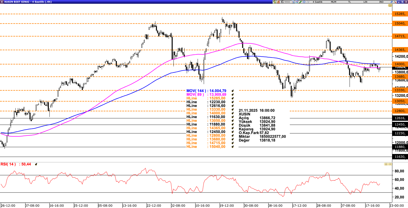Toggle the MOV(89) indicator checkmark
Screen dimensions: 408x208
(233, 95)
